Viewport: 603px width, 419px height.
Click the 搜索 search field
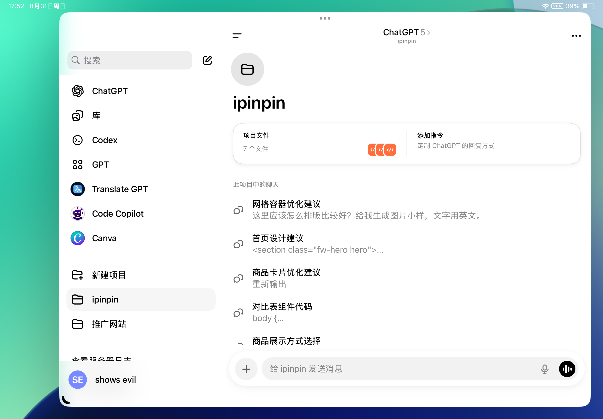click(x=130, y=60)
